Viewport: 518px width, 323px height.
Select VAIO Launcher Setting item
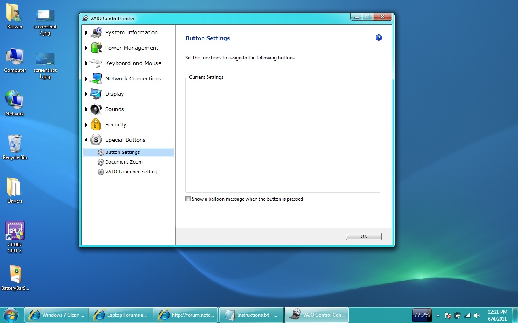click(x=131, y=172)
